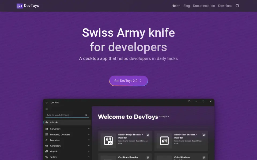Click the back arrow in the app window

click(47, 103)
